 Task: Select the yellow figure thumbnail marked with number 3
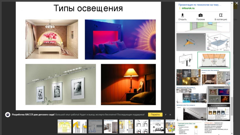tap(126, 126)
